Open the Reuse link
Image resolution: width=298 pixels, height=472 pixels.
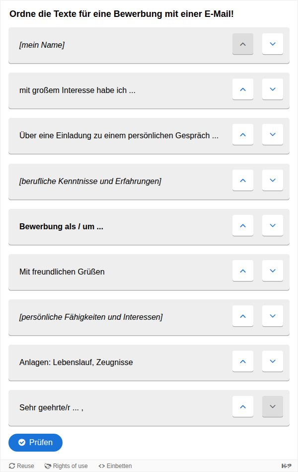(x=21, y=466)
